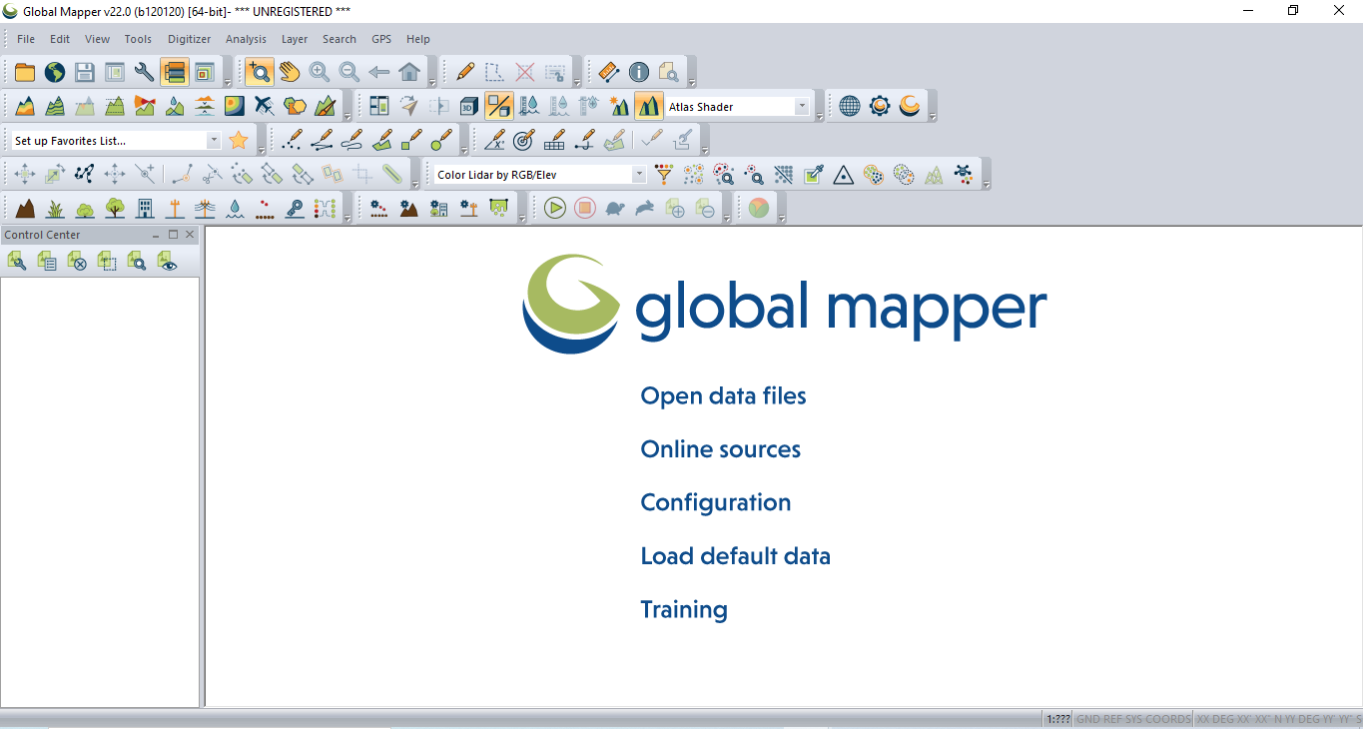
Task: Click the Open data files link
Action: tap(723, 396)
